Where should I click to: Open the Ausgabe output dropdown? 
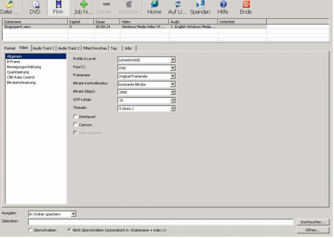(x=73, y=214)
